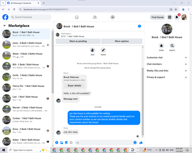Expand Customize chat section
Screen dimensions: 192x153
click(167, 57)
